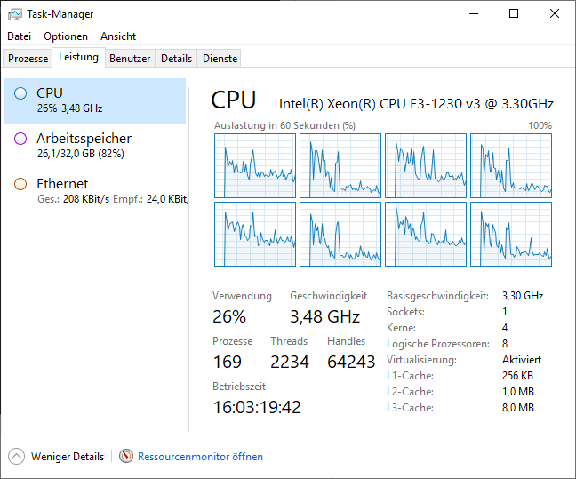Switch to the Benutzer tab
Screen dimensions: 576x479
130,59
